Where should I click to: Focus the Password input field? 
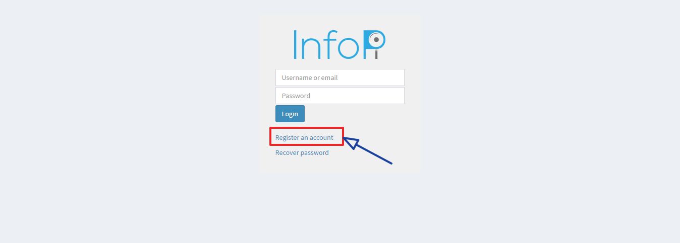[x=340, y=96]
